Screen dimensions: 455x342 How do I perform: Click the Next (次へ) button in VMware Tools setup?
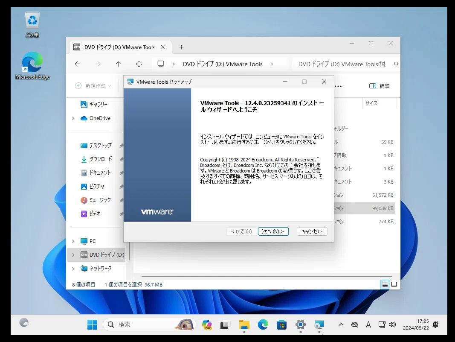(x=273, y=231)
